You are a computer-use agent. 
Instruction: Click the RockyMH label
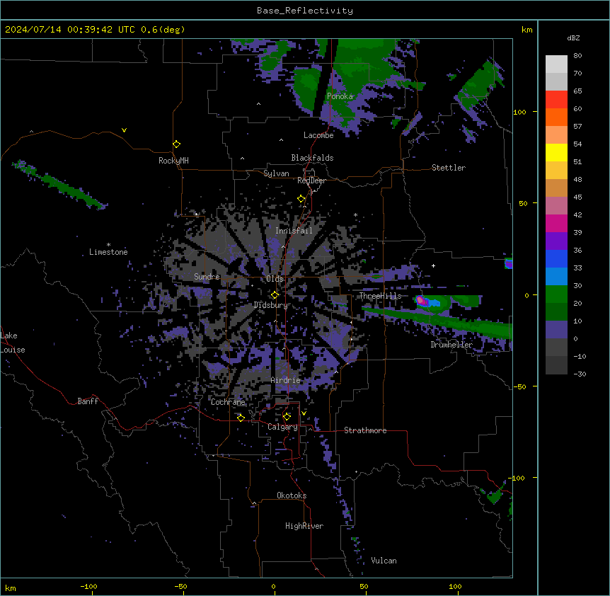click(173, 161)
